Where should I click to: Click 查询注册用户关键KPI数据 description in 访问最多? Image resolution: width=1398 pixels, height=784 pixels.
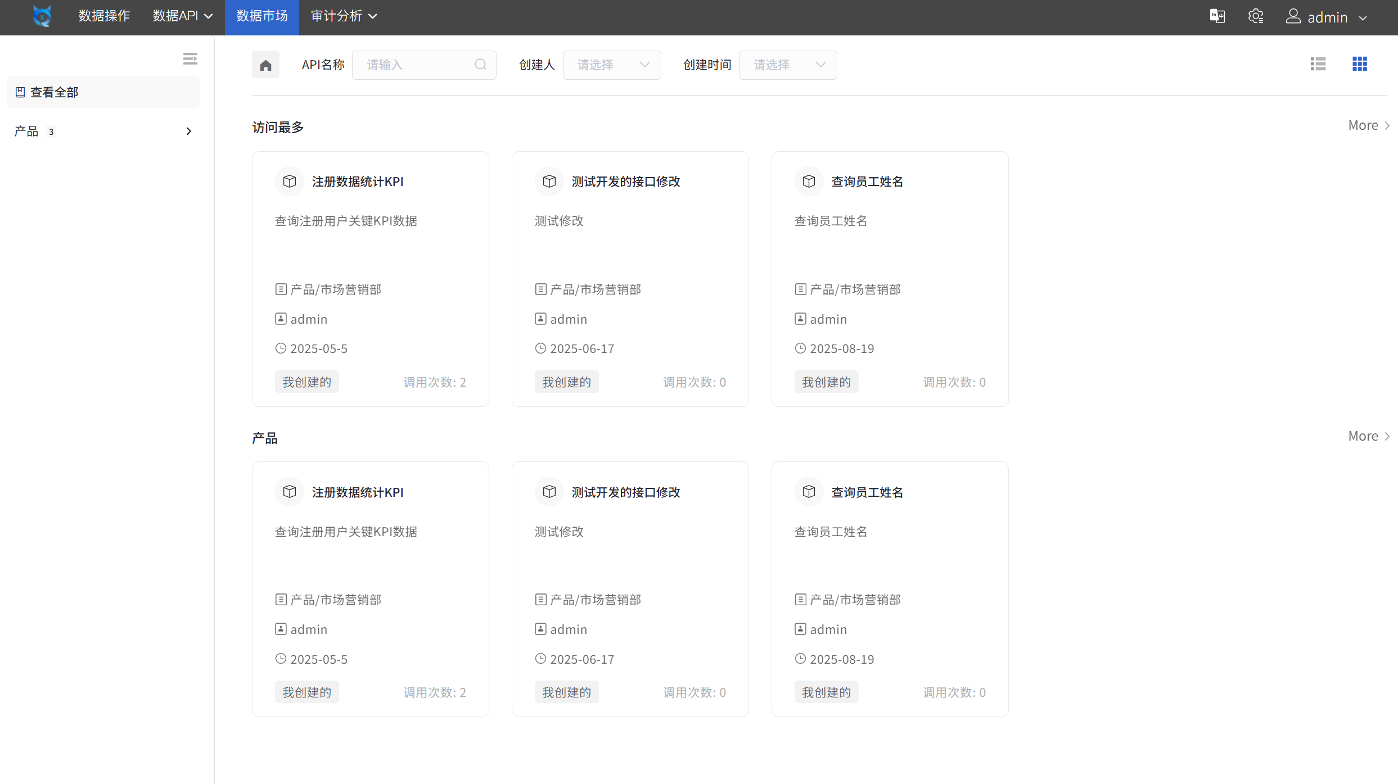coord(346,221)
